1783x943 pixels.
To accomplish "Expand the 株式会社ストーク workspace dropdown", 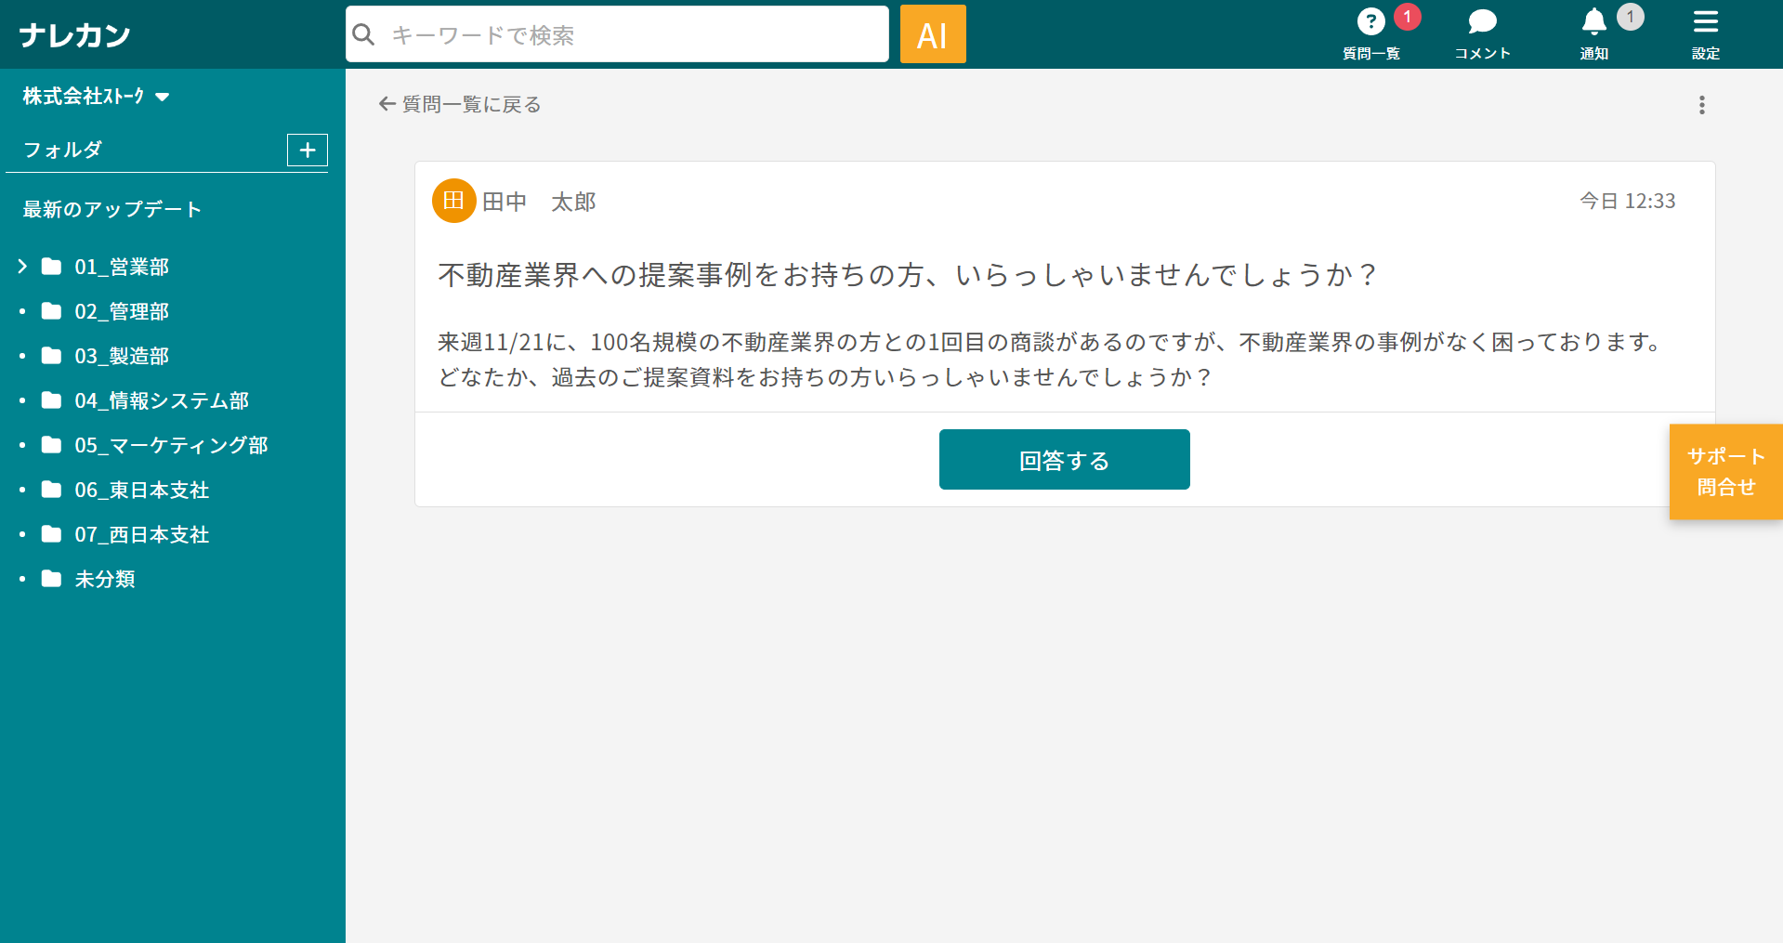I will coord(96,96).
